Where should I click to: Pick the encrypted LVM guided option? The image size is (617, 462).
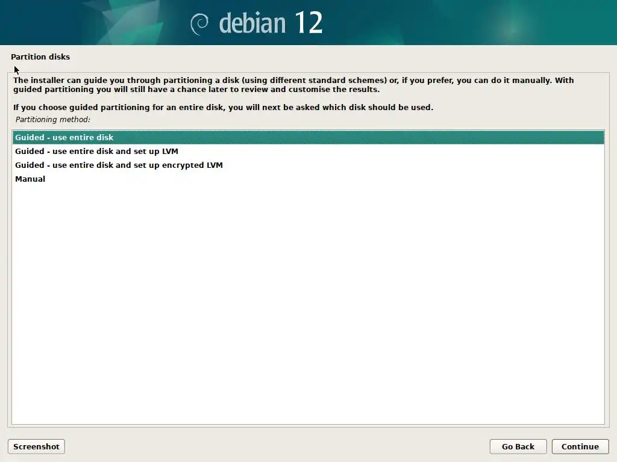pyautogui.click(x=308, y=165)
